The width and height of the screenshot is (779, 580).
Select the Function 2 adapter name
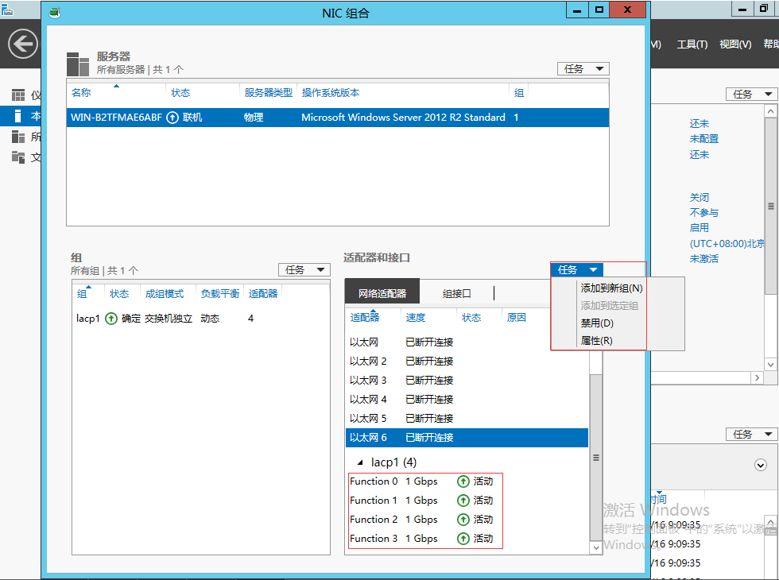pyautogui.click(x=374, y=520)
